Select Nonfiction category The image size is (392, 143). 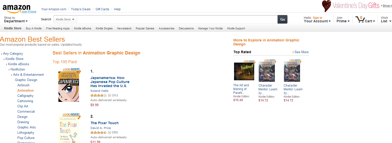tap(18, 69)
